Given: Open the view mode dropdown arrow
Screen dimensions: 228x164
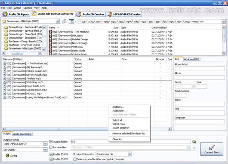Looking at the screenshot, I should 76,21.
